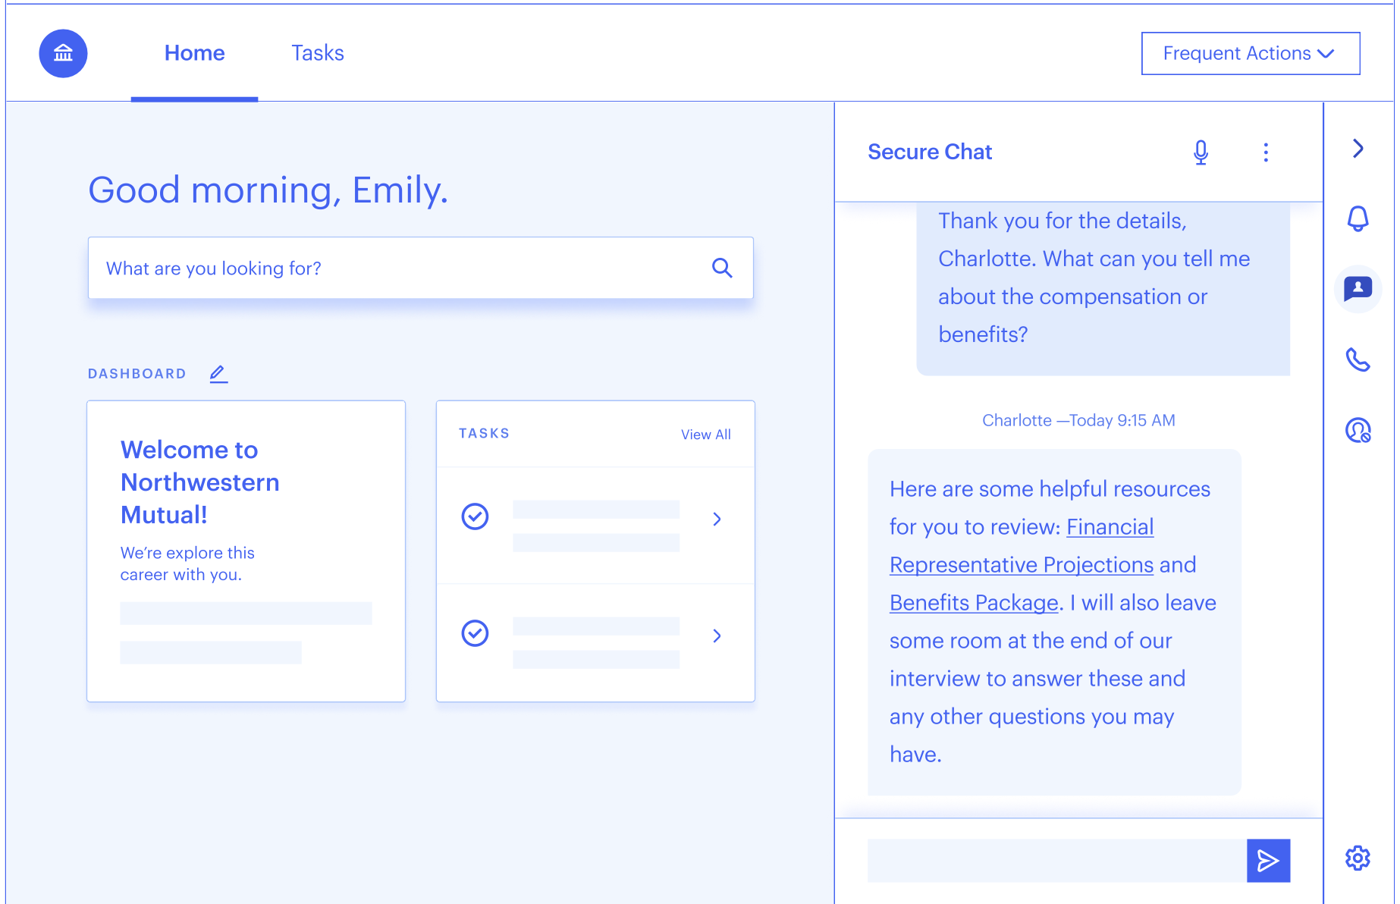
Task: Open the Benefits Package link
Action: pos(974,603)
